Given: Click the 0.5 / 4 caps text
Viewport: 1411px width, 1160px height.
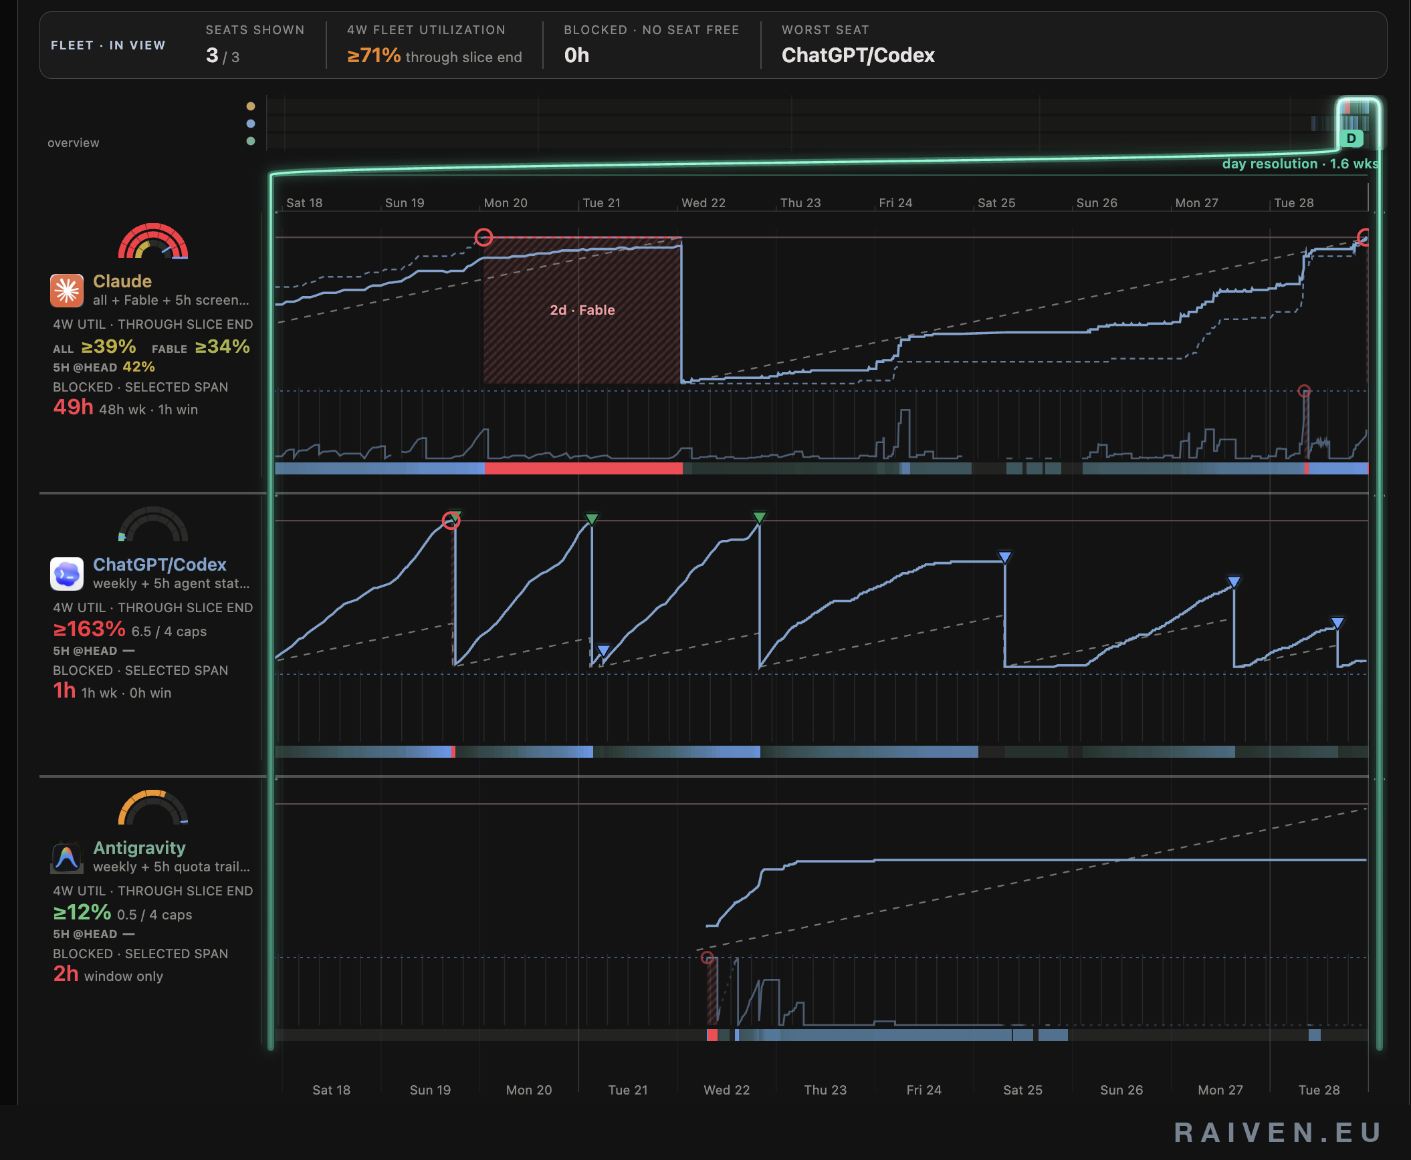Looking at the screenshot, I should point(154,915).
